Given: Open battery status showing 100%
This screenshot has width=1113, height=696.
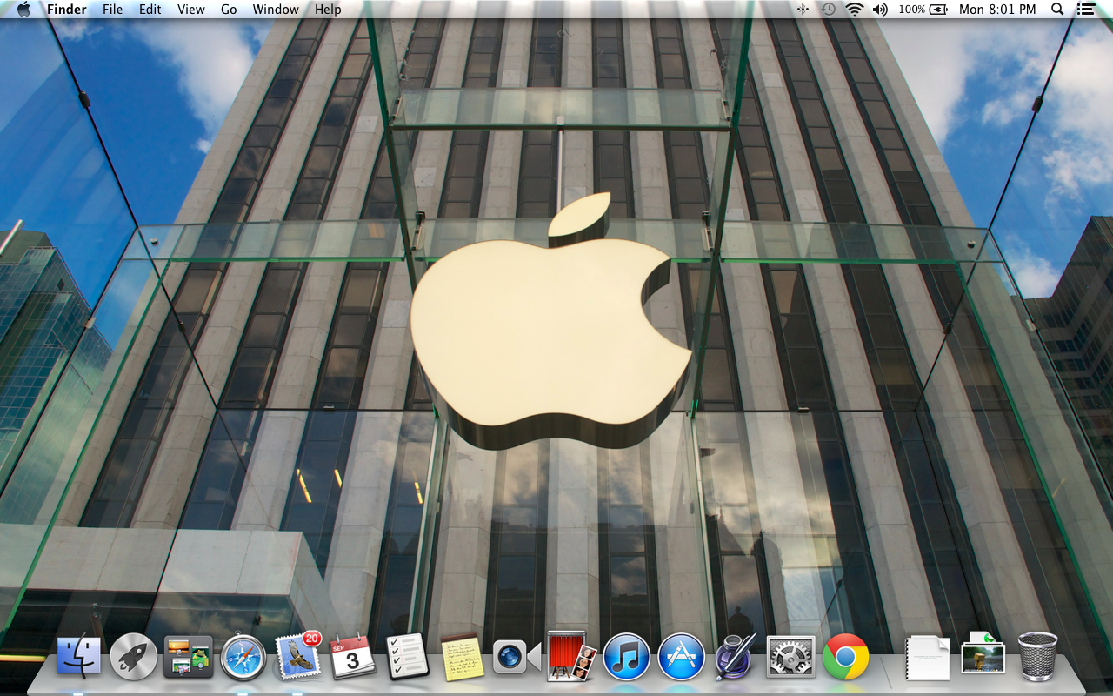Looking at the screenshot, I should pyautogui.click(x=923, y=10).
